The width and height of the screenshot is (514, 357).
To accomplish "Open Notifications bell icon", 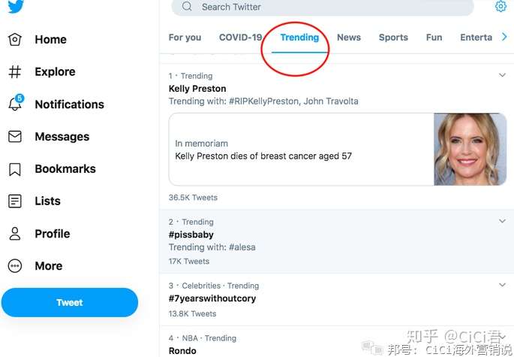I will pos(16,102).
